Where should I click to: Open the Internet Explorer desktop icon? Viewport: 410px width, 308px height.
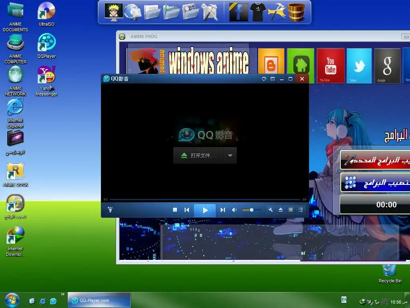coord(15,113)
